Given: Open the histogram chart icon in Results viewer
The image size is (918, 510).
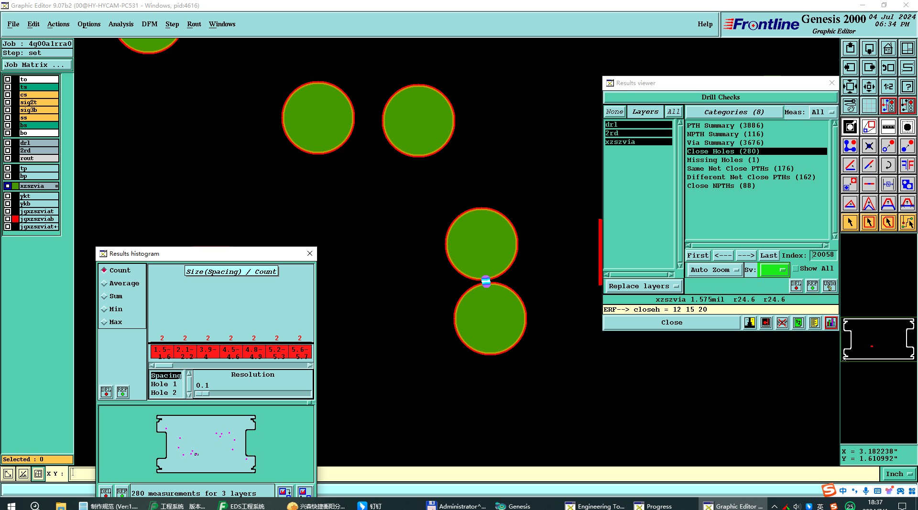Looking at the screenshot, I should (831, 323).
